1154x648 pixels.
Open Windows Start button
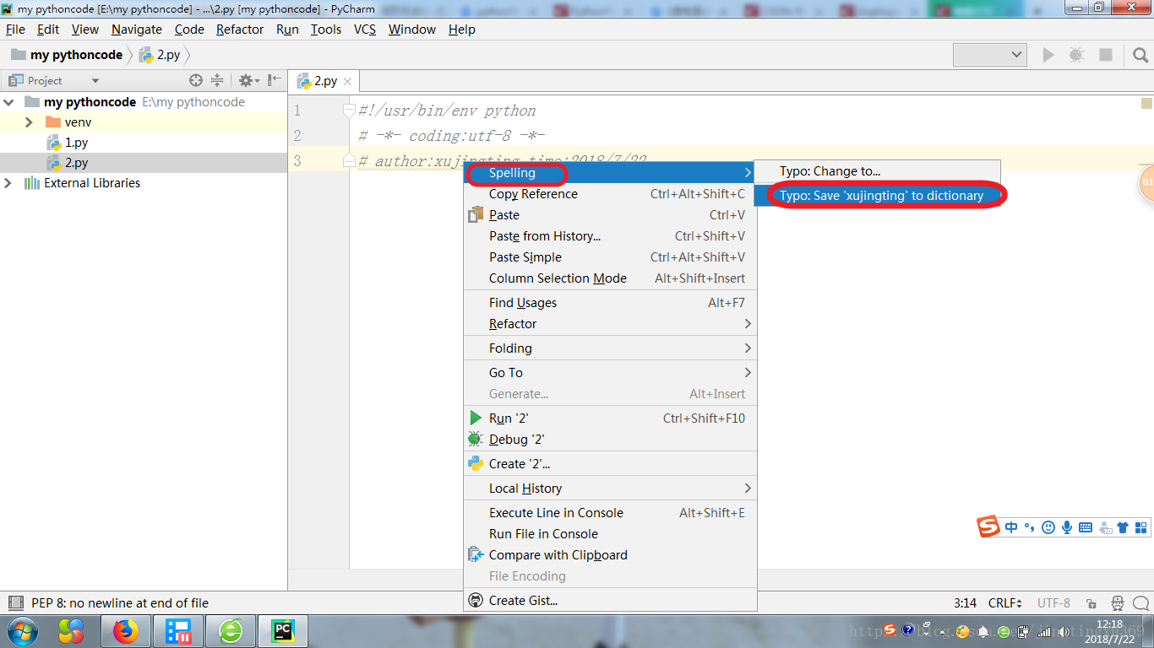pos(22,631)
